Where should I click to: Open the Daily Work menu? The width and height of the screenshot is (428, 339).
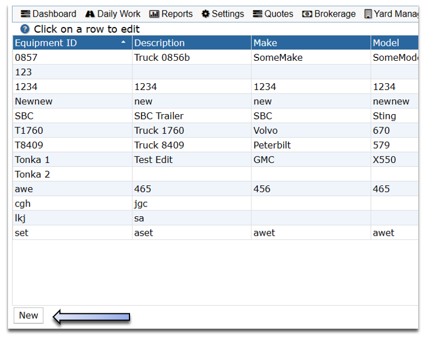tap(113, 14)
